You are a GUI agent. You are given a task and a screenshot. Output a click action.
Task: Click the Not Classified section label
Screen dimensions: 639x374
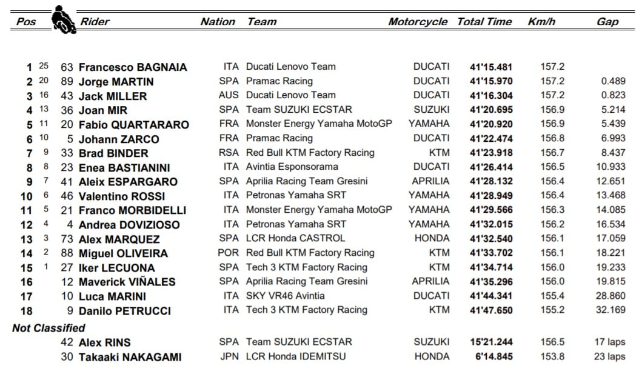(x=49, y=328)
